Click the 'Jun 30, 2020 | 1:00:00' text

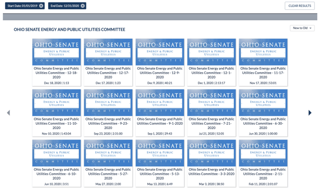(263, 134)
